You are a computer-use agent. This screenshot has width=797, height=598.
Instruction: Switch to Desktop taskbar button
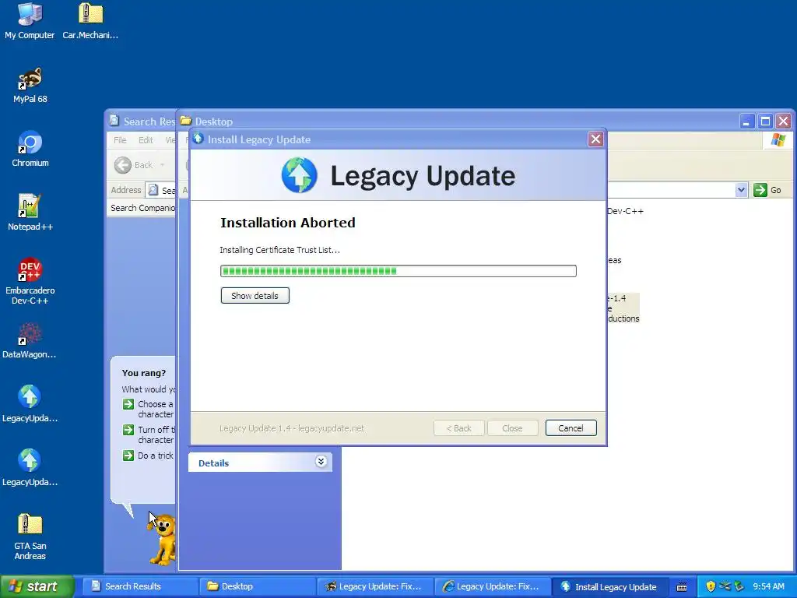[x=257, y=586]
